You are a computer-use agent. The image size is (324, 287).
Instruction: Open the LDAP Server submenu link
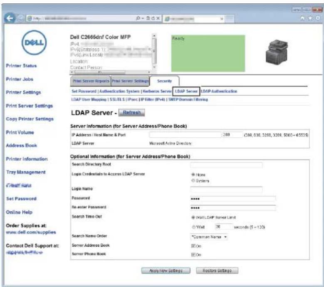[186, 92]
